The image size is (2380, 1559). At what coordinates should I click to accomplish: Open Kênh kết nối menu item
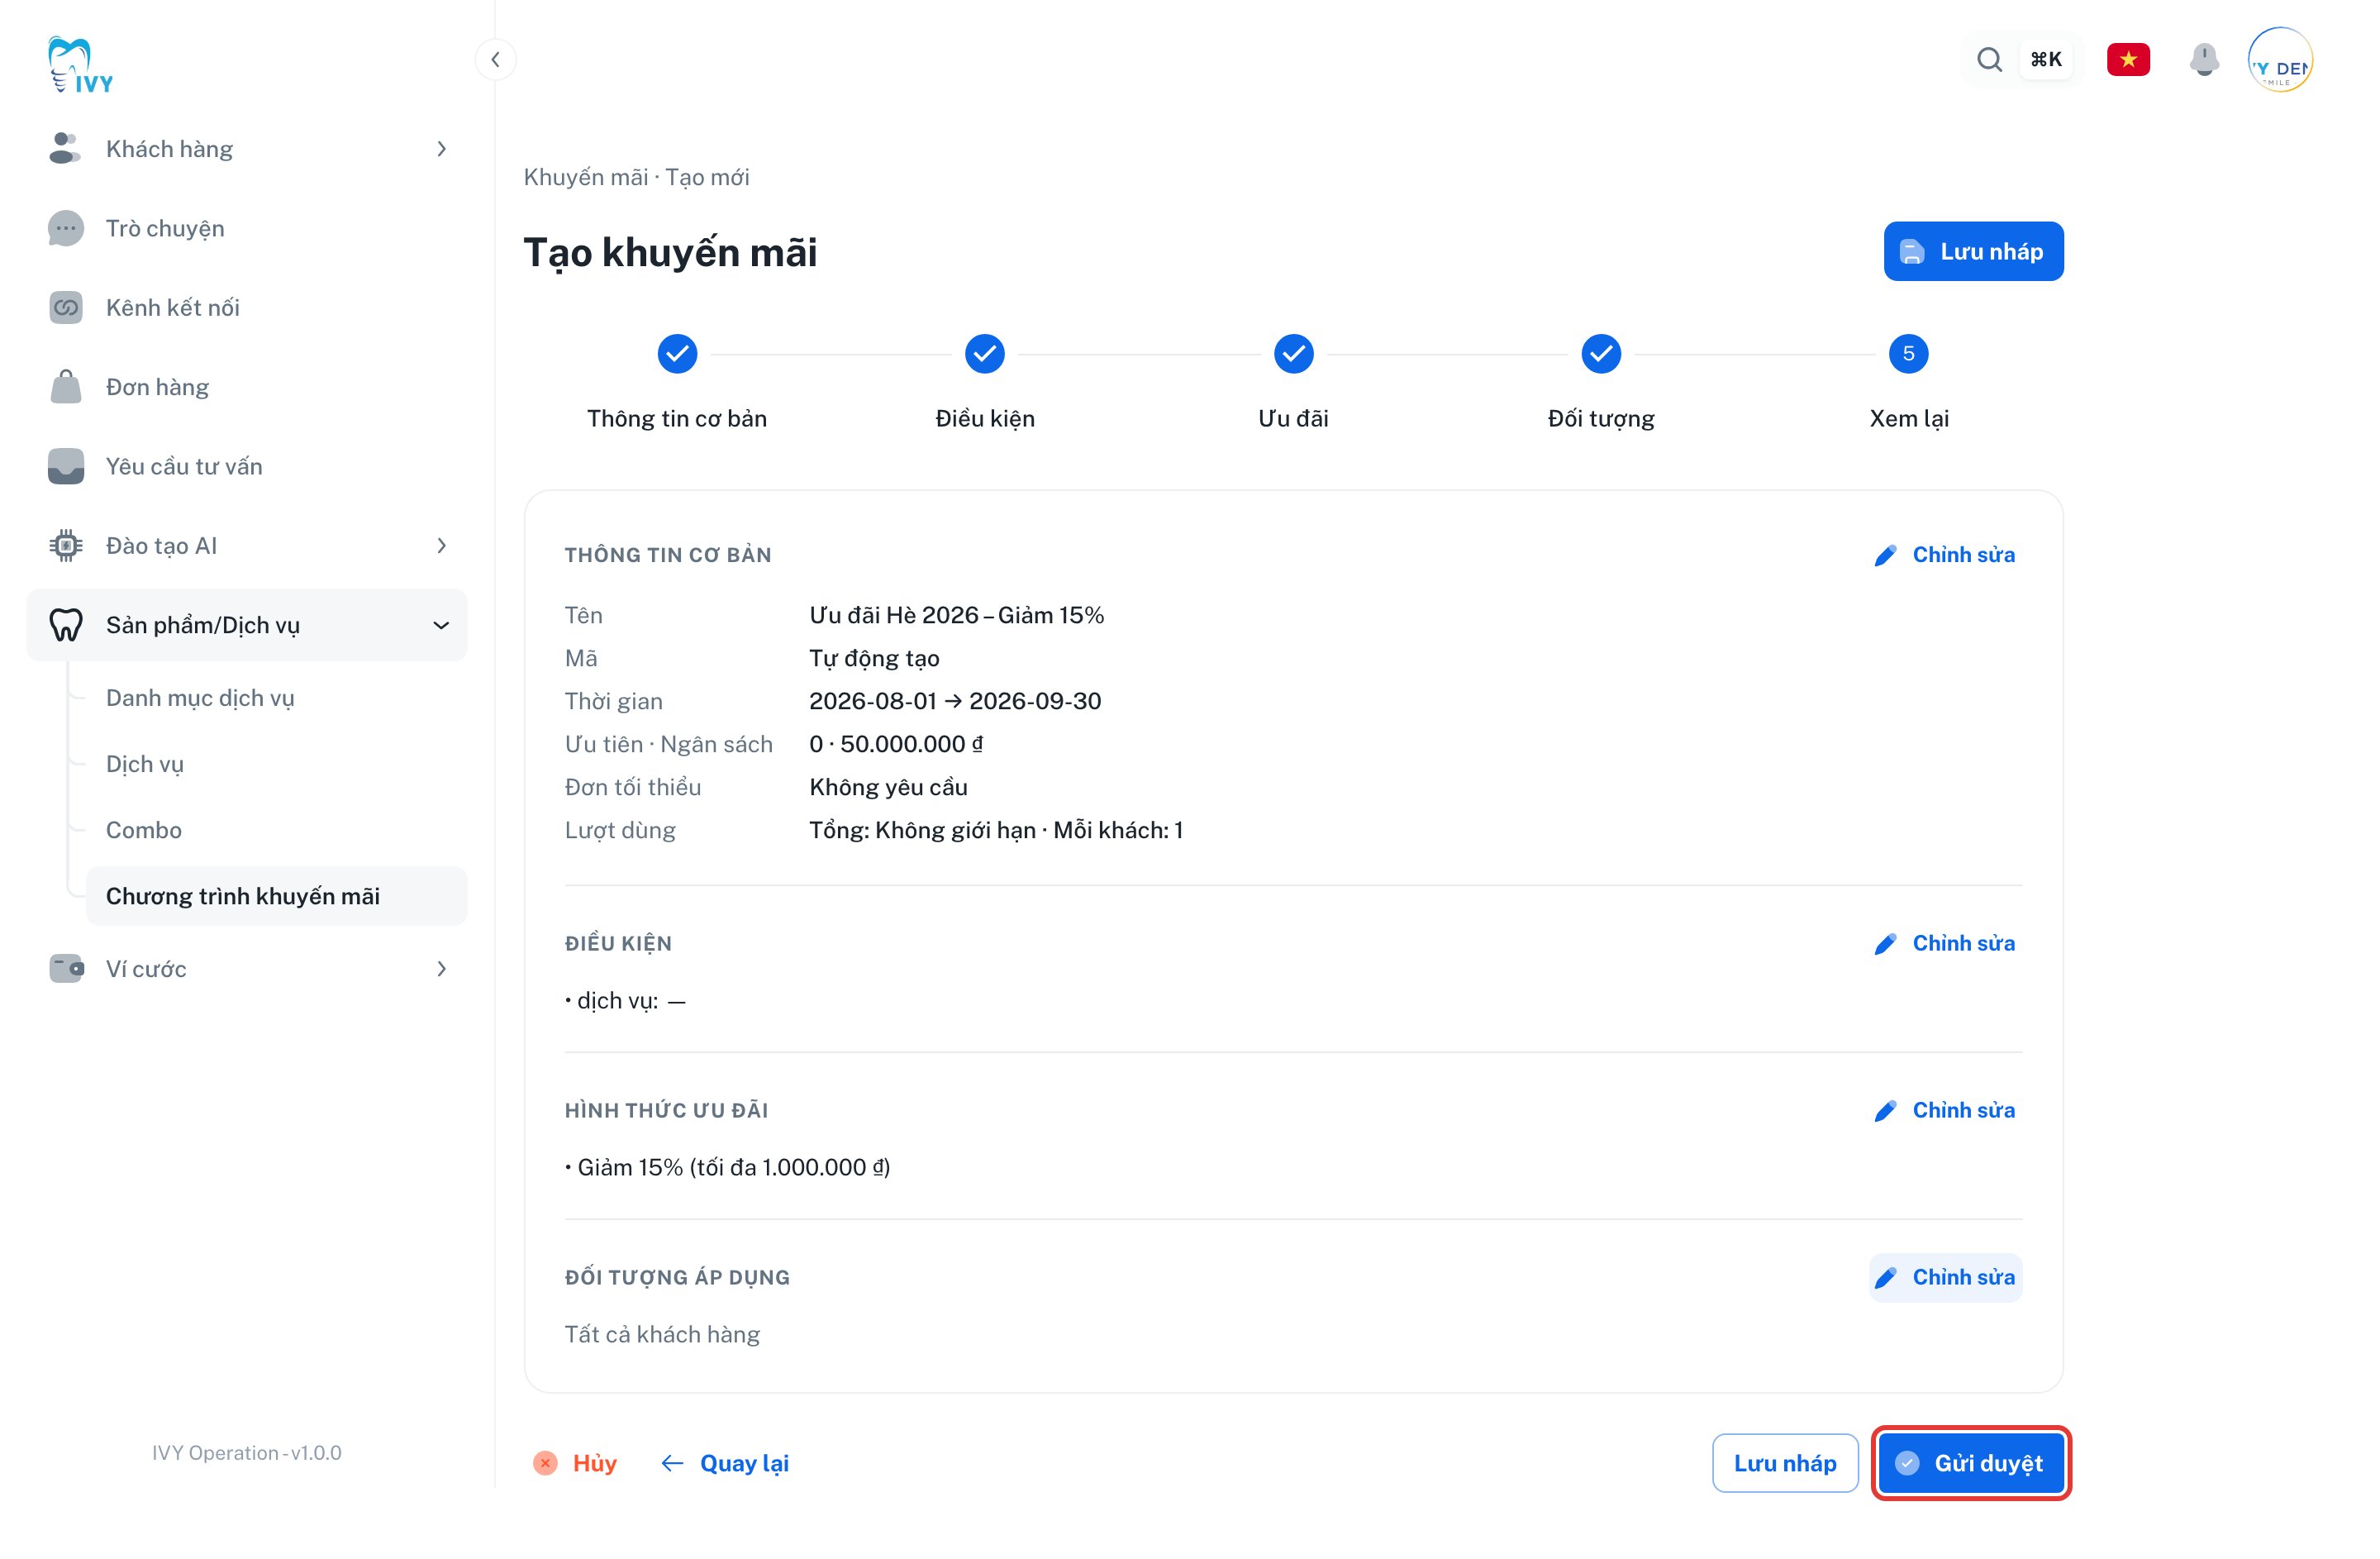tap(247, 307)
